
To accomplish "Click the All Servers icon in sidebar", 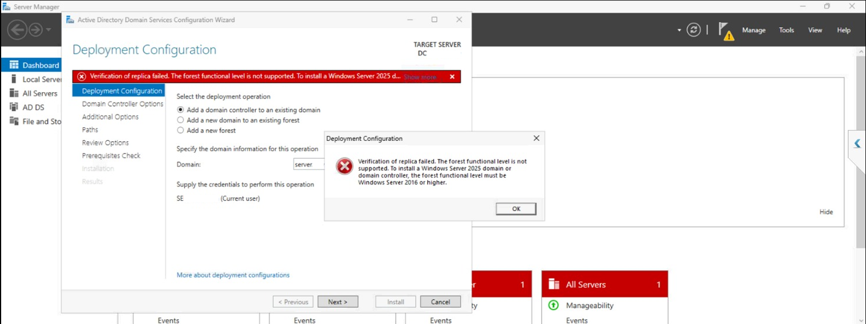I will (14, 93).
